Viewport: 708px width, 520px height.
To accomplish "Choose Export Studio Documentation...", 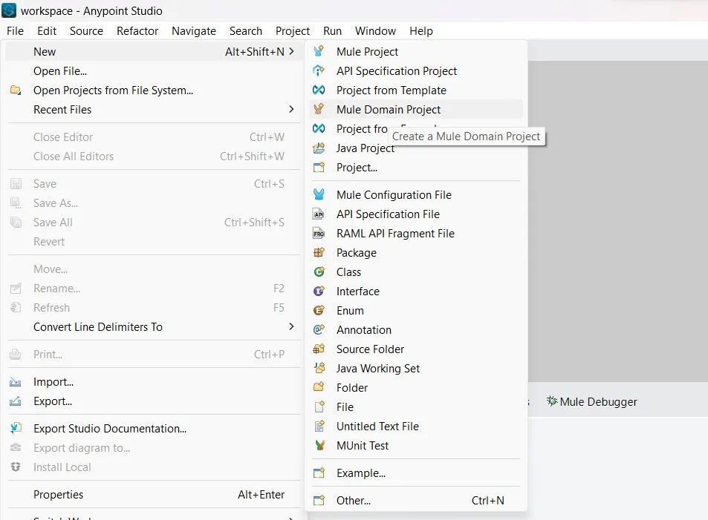I will coord(152,429).
